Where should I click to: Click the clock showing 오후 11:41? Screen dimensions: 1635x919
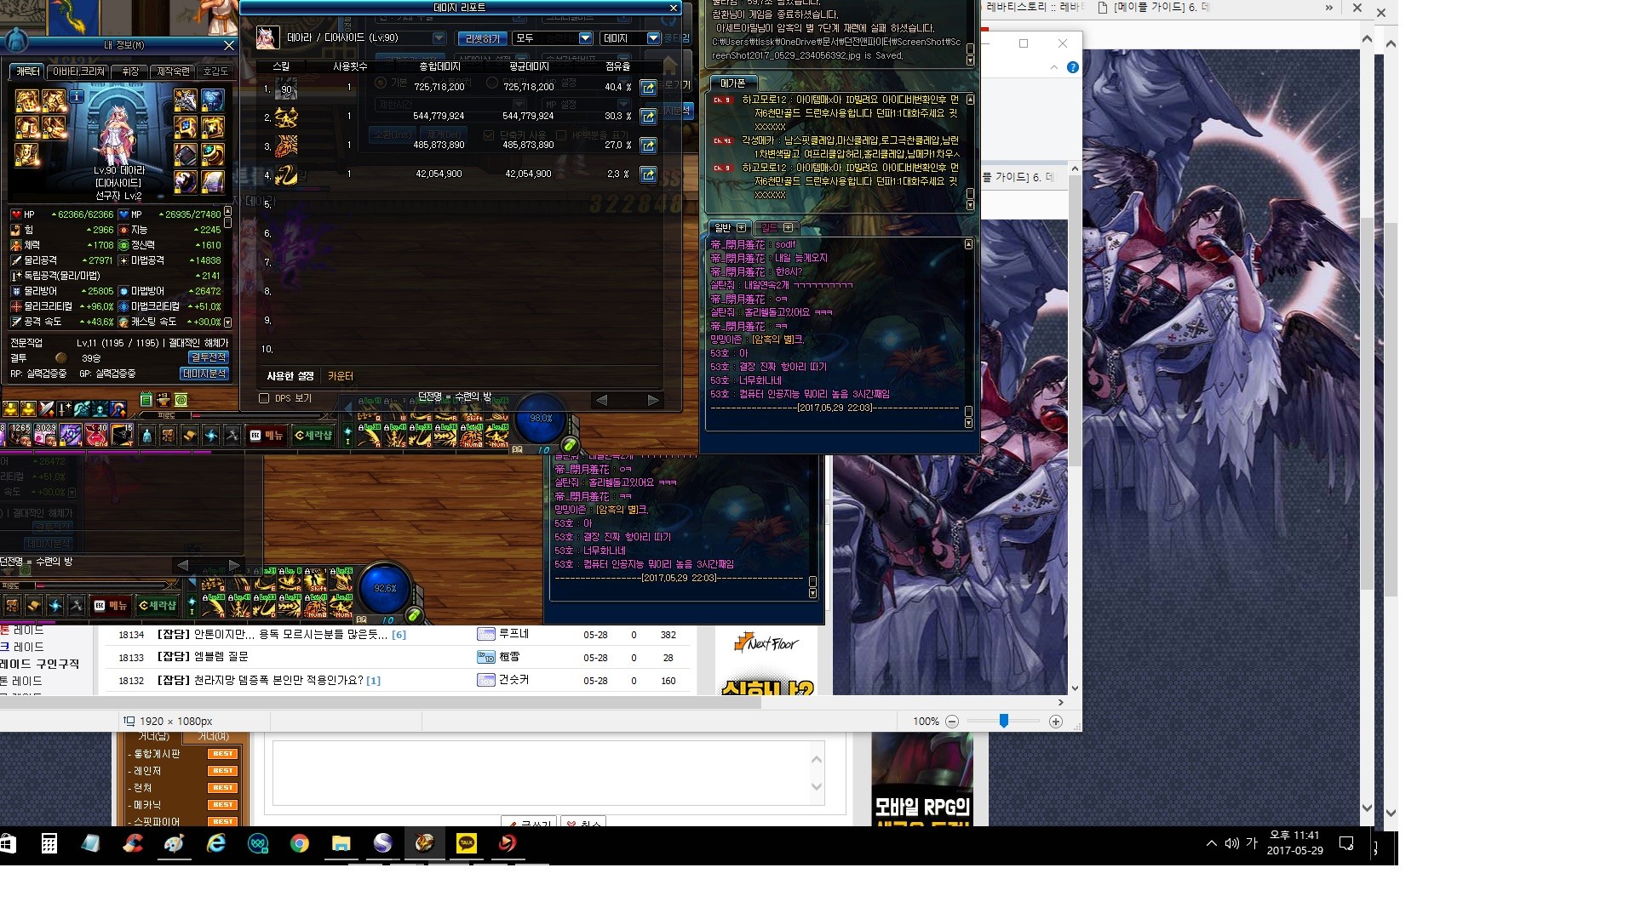click(1294, 836)
